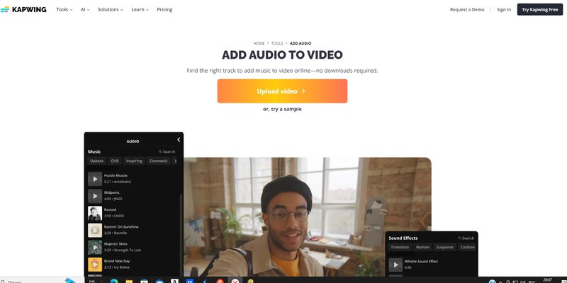Select the Transition sound effects filter

(400, 247)
